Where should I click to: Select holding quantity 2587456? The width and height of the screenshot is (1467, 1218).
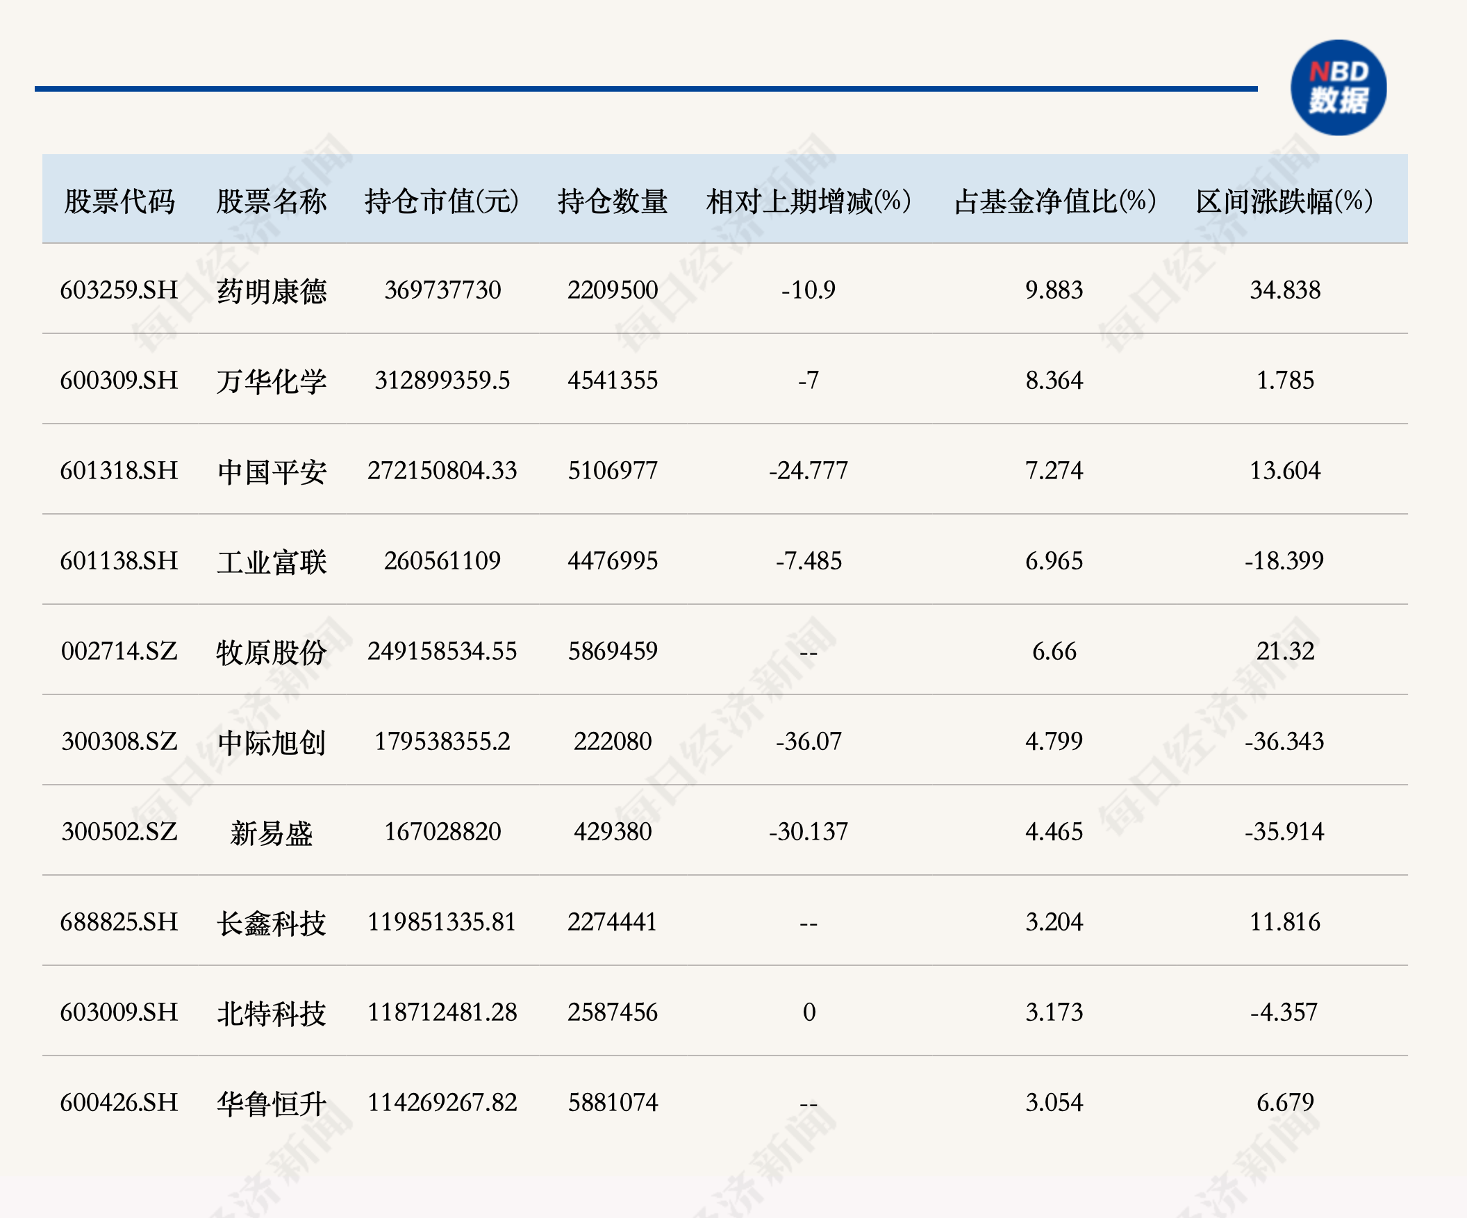613,1011
